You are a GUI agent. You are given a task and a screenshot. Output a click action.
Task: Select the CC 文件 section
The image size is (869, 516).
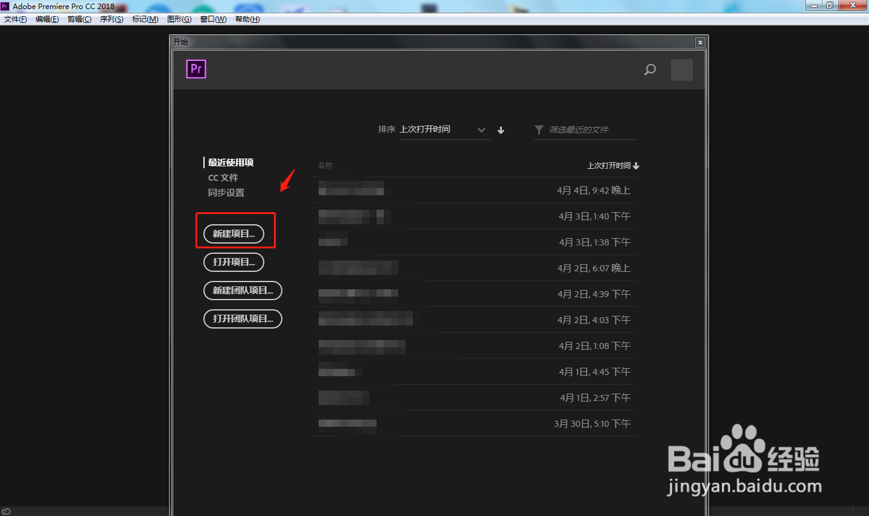tap(223, 178)
